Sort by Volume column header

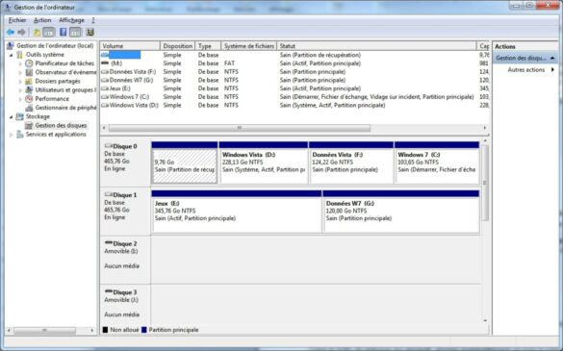tap(130, 46)
